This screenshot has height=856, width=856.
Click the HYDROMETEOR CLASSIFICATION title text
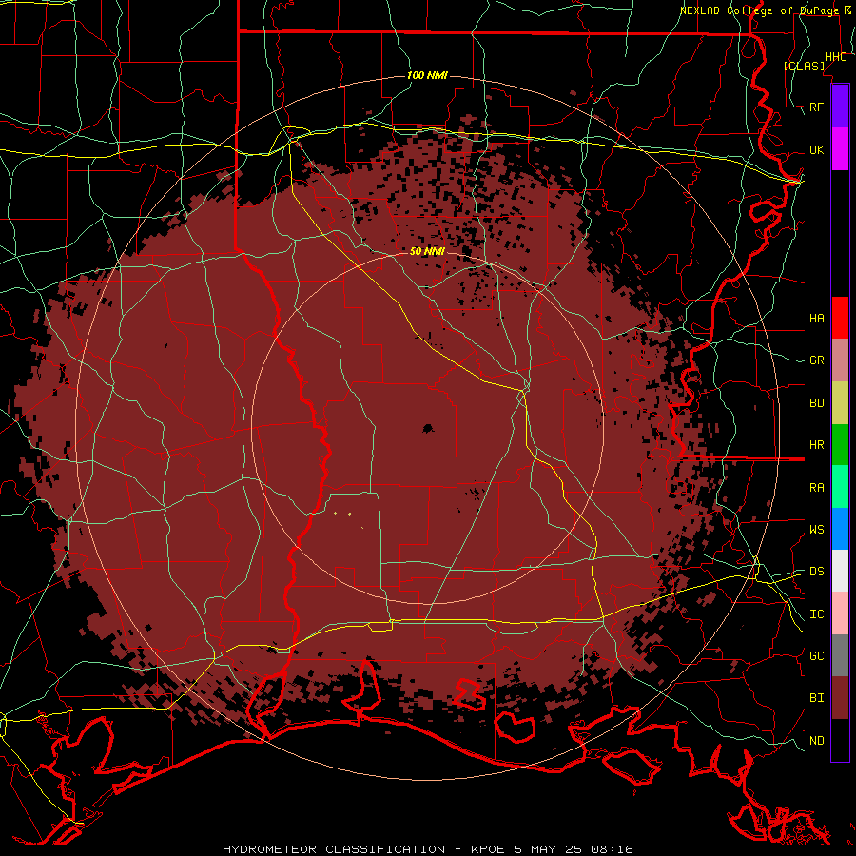click(334, 849)
